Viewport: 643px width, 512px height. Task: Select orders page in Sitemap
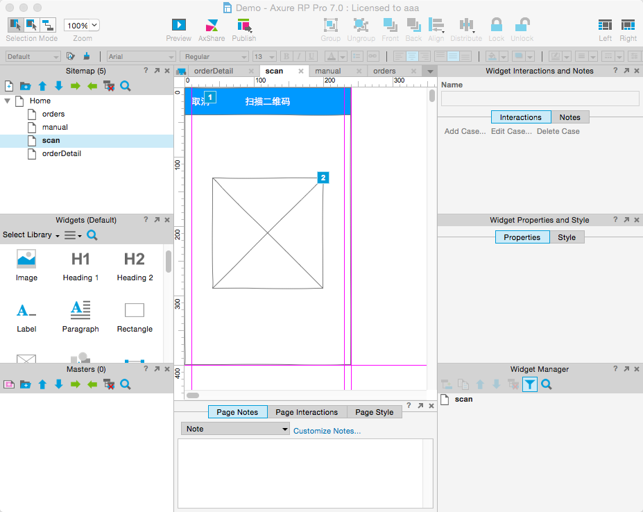53,114
